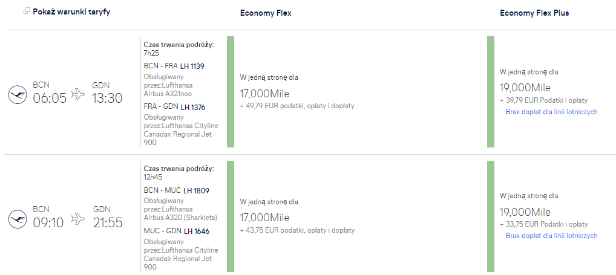Open Brak dopłat link on second flight
Image resolution: width=616 pixels, height=275 pixels.
(552, 236)
